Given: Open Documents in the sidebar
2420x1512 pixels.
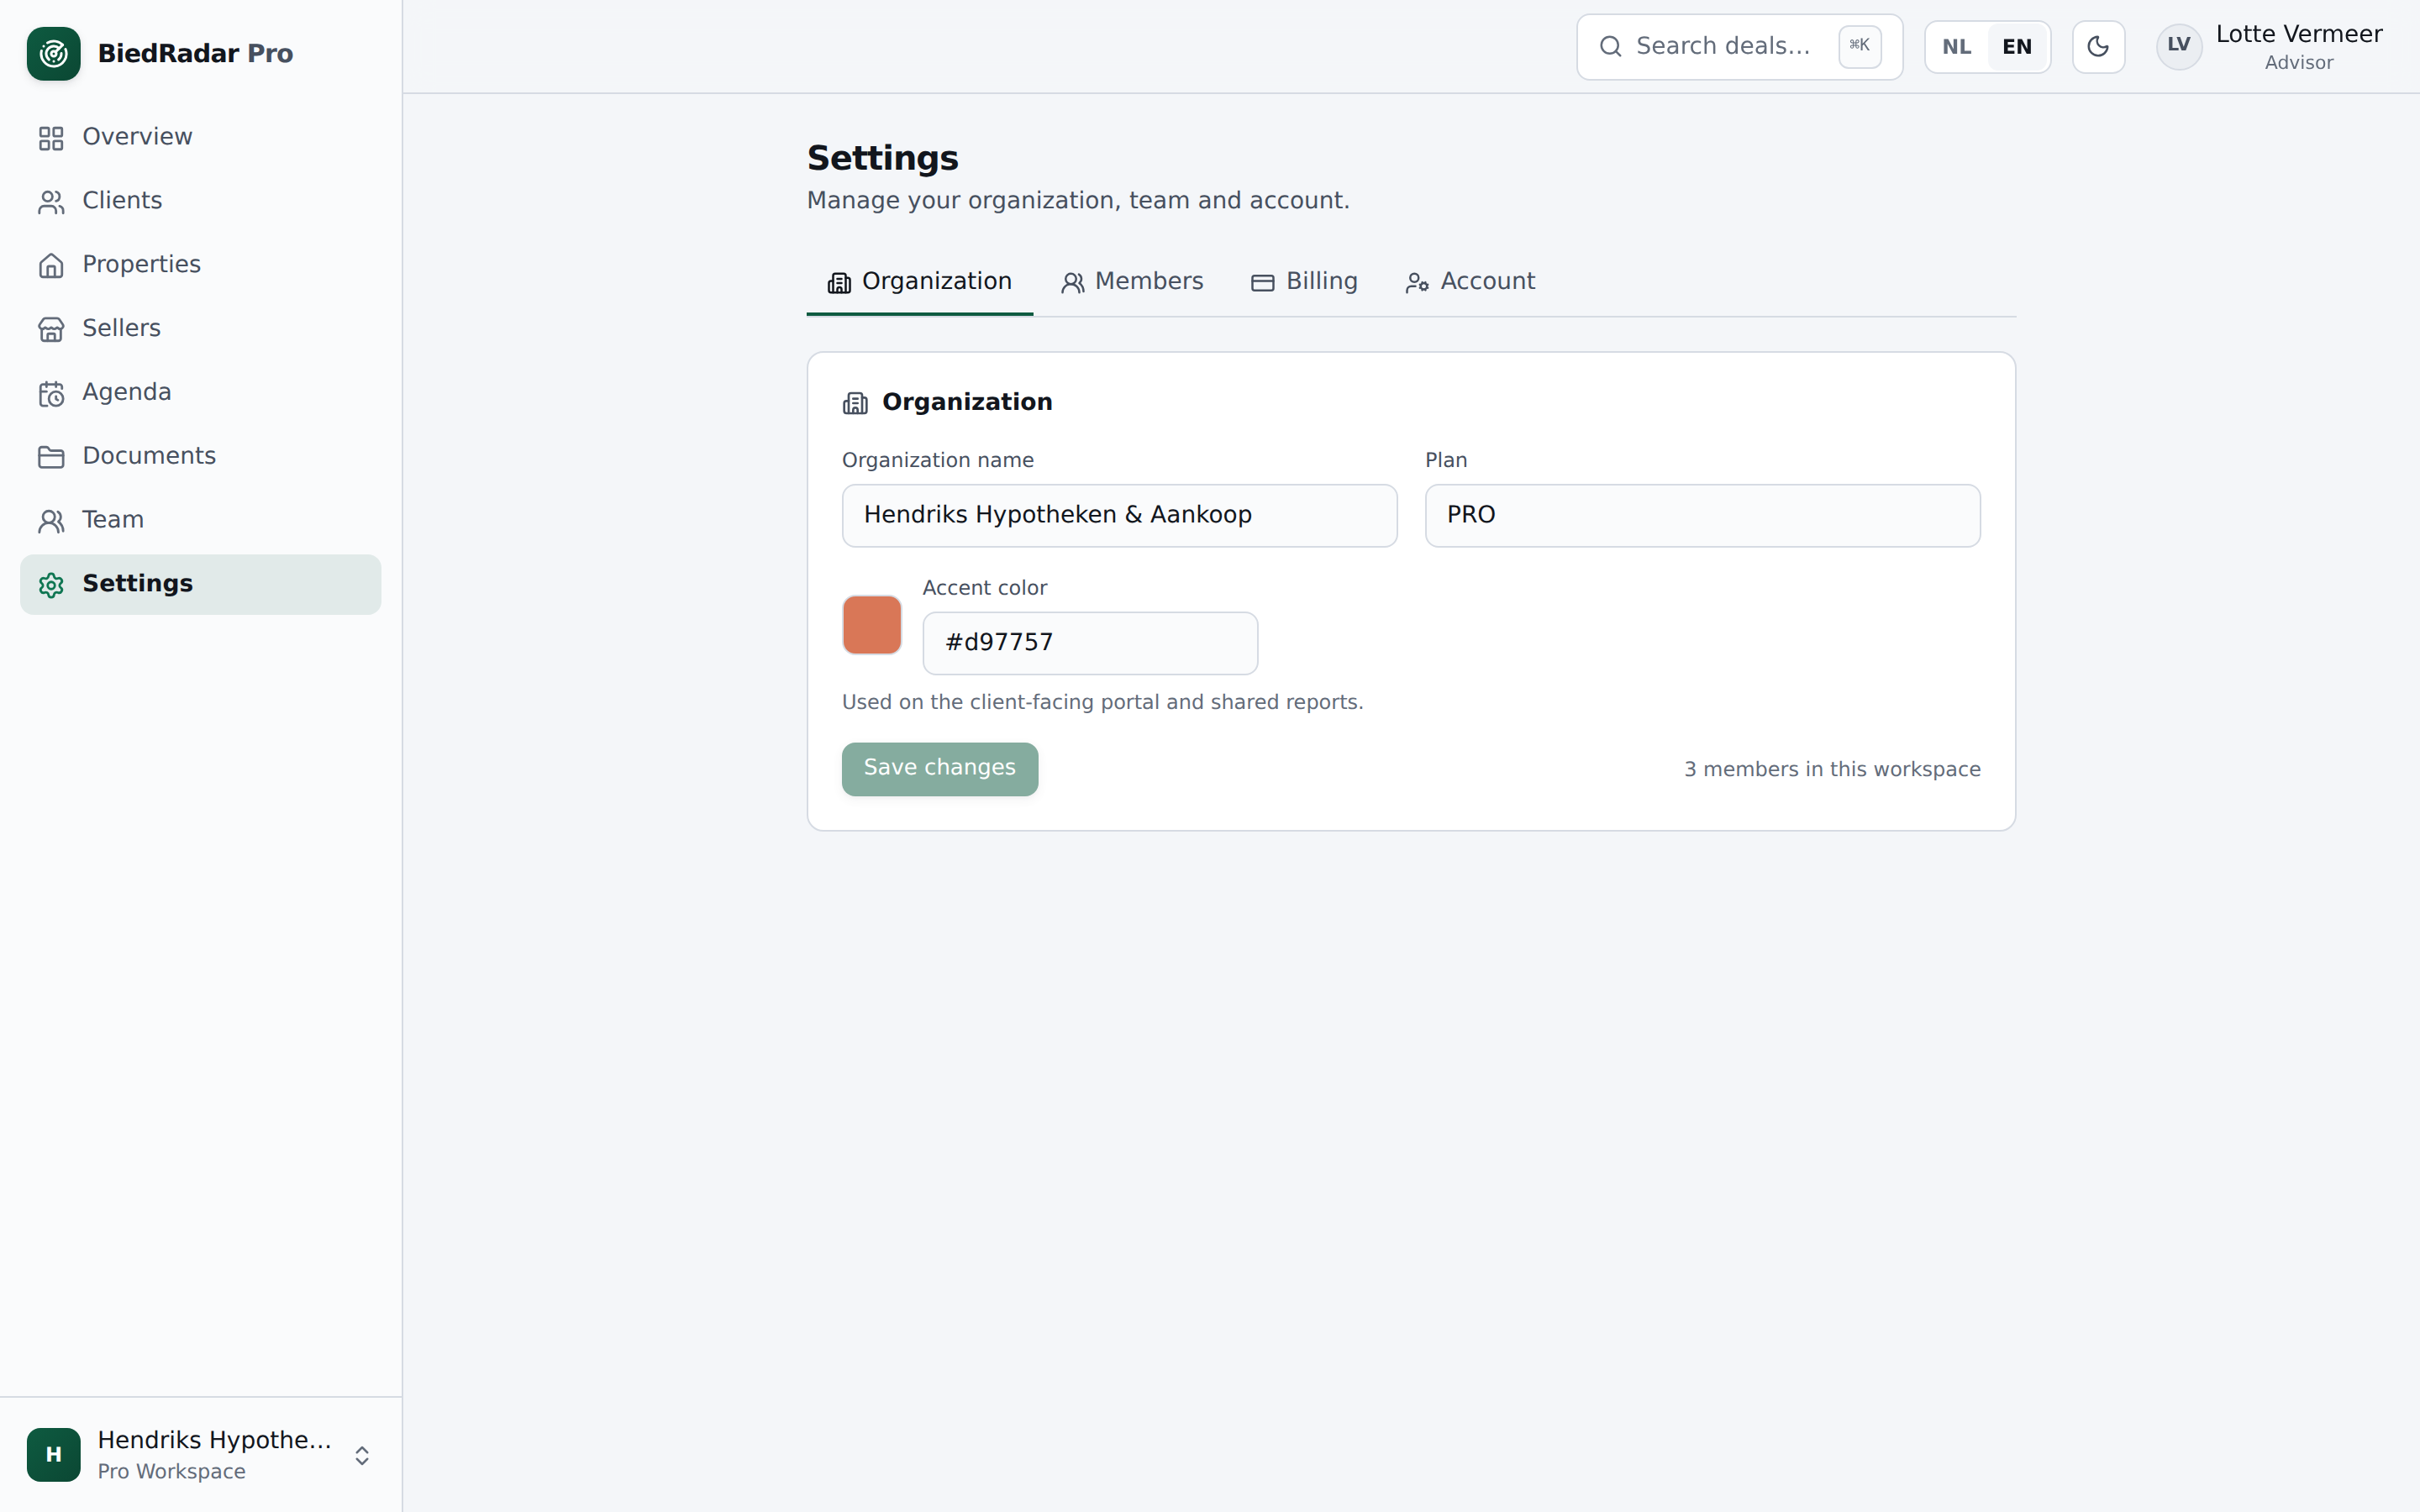Looking at the screenshot, I should pyautogui.click(x=200, y=457).
